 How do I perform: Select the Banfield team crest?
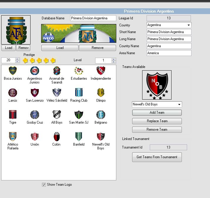coord(79,136)
